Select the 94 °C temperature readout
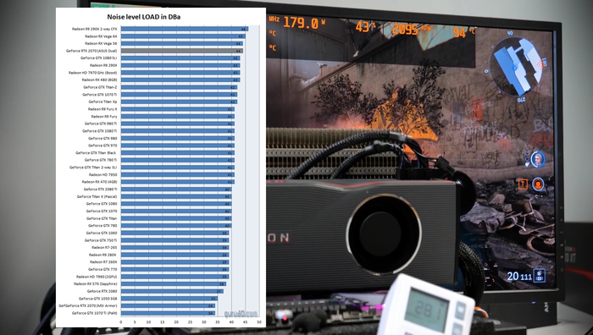The width and height of the screenshot is (593, 335). pos(464,33)
